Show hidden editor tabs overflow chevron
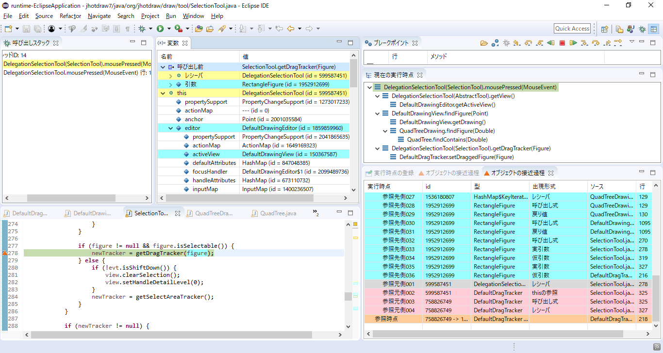Viewport: 663px width, 353px height. tap(315, 212)
